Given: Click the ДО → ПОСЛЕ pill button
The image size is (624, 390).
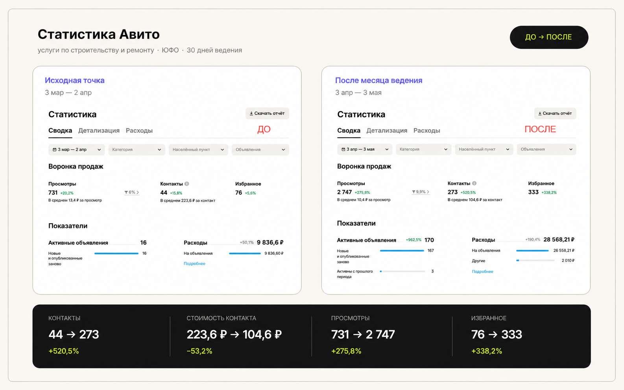Looking at the screenshot, I should pyautogui.click(x=549, y=37).
